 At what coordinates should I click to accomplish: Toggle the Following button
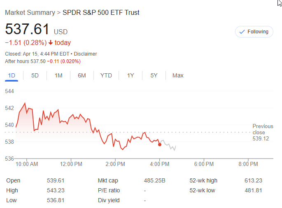tap(254, 32)
